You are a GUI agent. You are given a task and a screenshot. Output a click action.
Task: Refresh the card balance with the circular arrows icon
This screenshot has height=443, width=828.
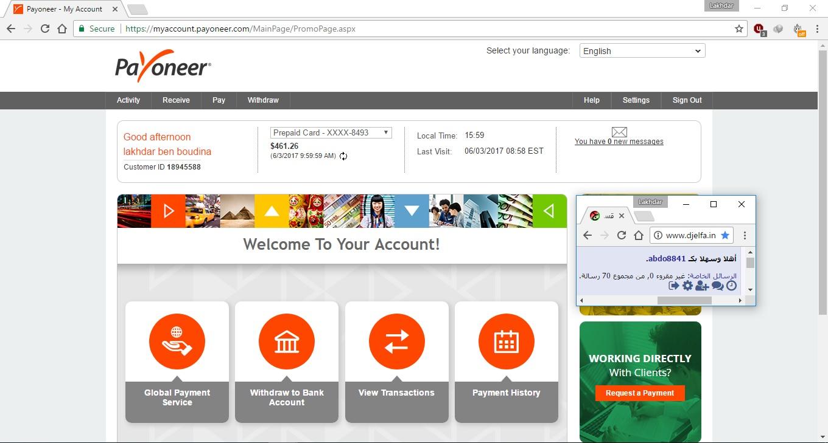pos(343,156)
